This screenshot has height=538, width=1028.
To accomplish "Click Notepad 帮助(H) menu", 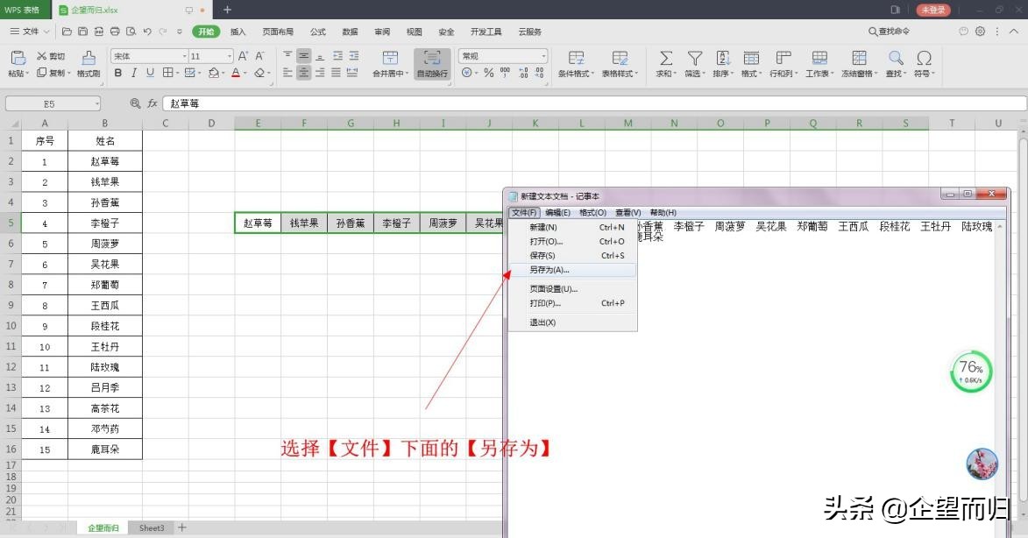I will 663,212.
